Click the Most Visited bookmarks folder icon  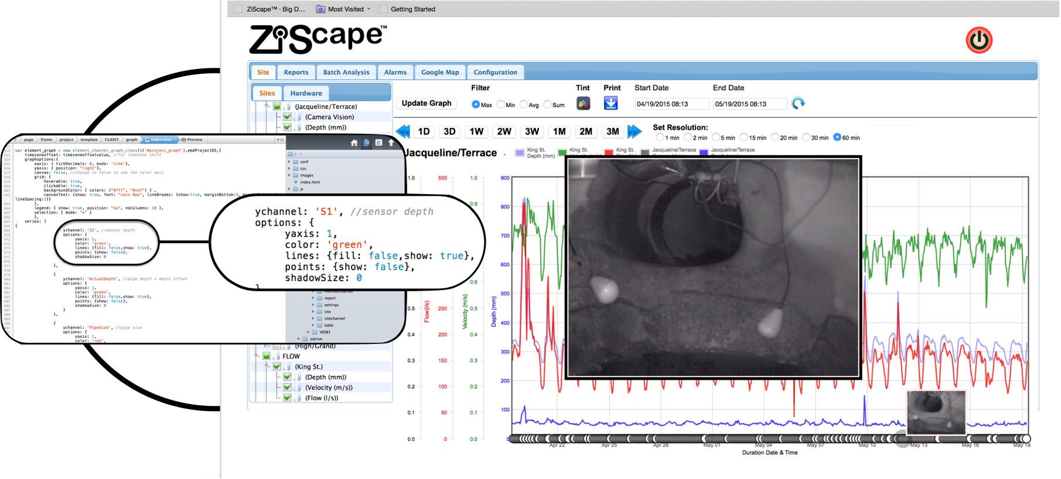[x=320, y=9]
